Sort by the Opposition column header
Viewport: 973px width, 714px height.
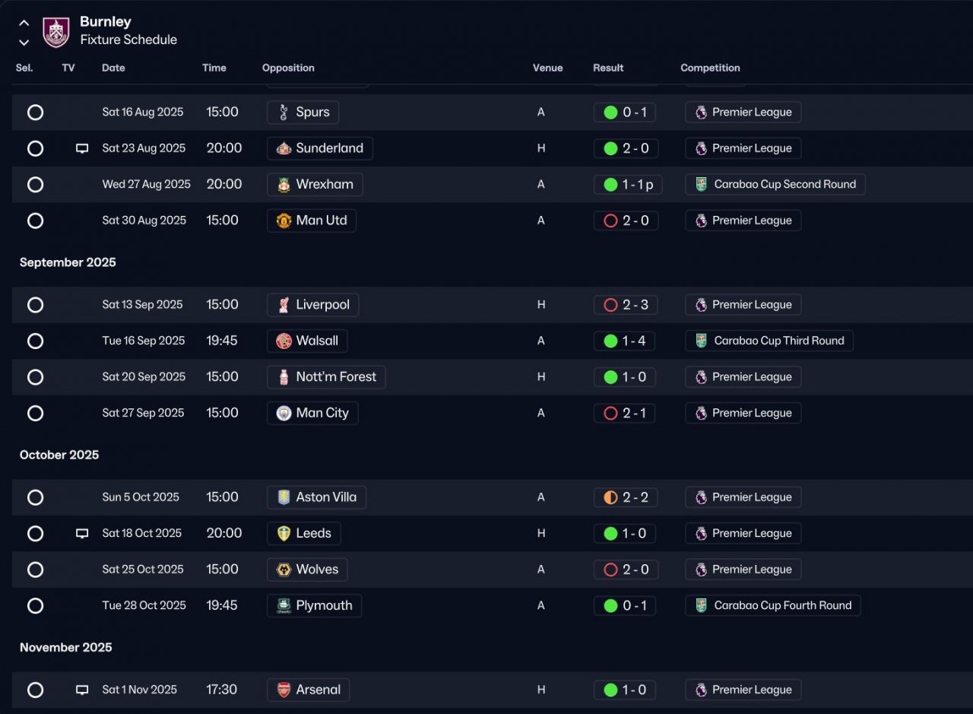(288, 68)
